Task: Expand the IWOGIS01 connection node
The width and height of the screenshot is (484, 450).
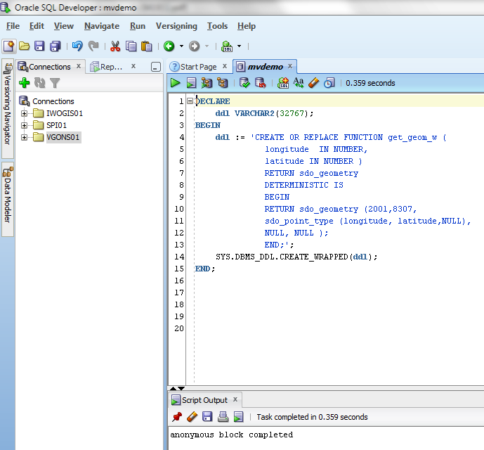Action: coord(25,113)
